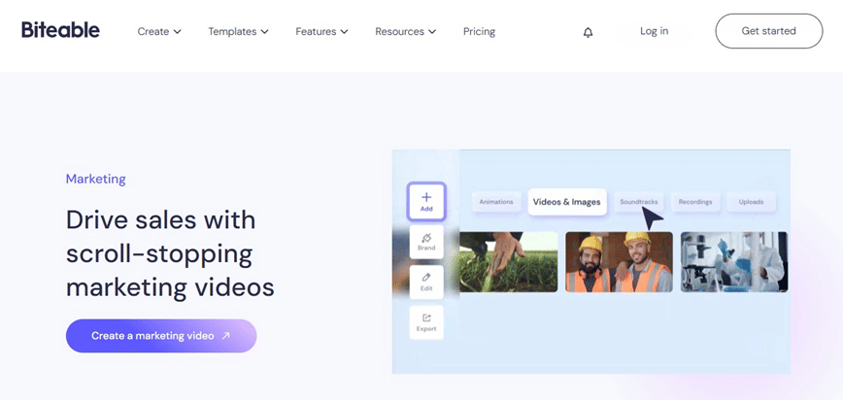The image size is (843, 400).
Task: Expand the Features menu
Action: pos(321,32)
